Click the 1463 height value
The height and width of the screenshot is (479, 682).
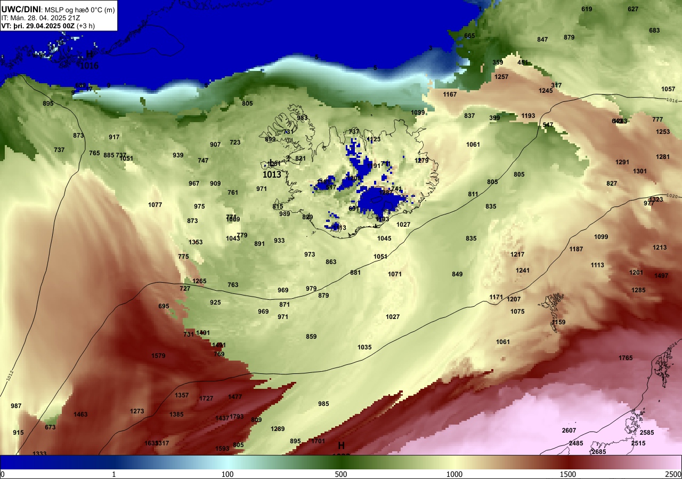pyautogui.click(x=80, y=414)
